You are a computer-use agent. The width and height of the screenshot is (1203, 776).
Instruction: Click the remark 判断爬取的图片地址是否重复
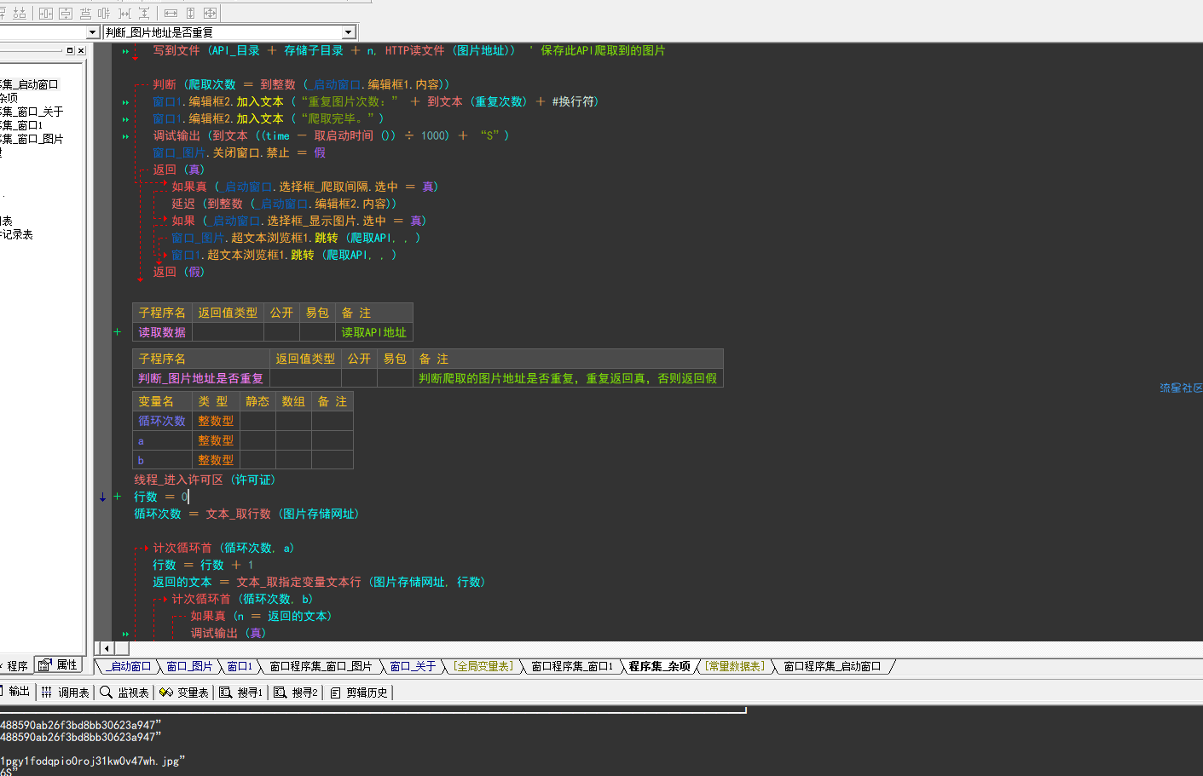(568, 378)
